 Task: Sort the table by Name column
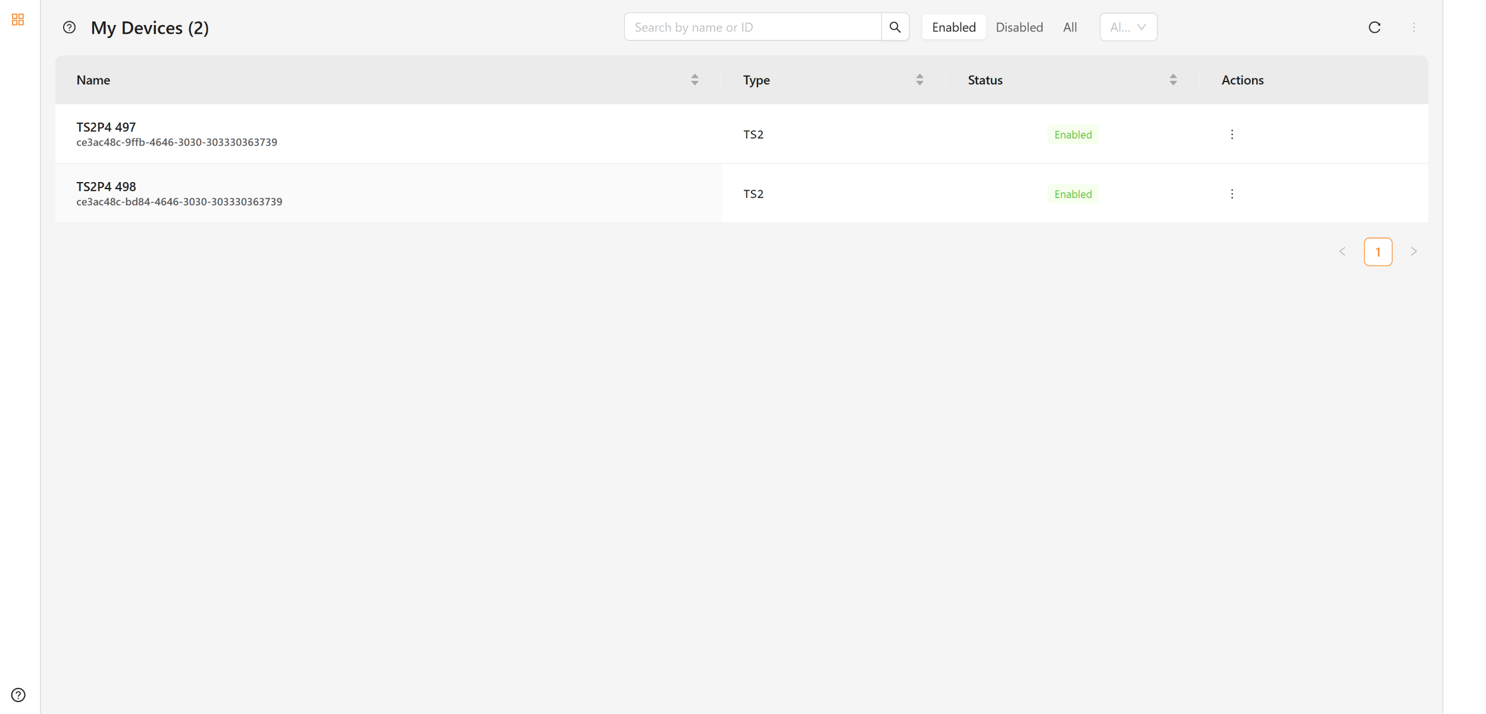pyautogui.click(x=694, y=80)
